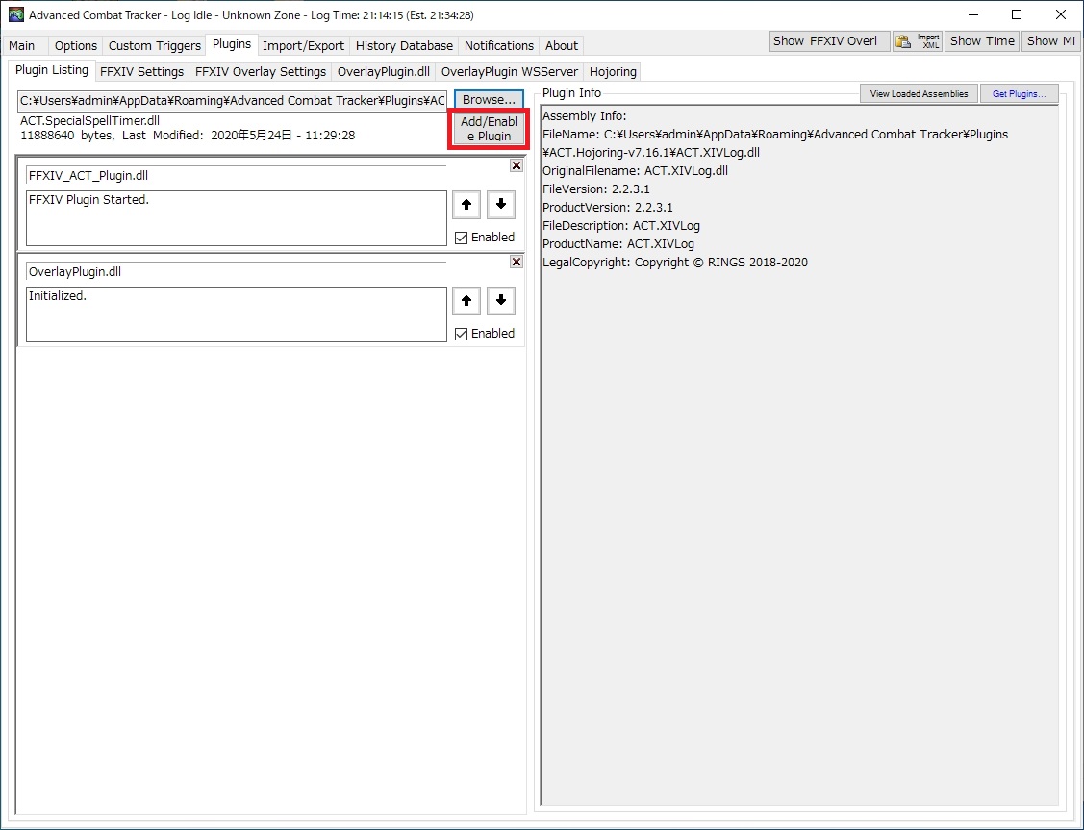Click the 'OriginalFilename: ACT.XIVLog.dll' line
The width and height of the screenshot is (1084, 830).
tap(636, 170)
